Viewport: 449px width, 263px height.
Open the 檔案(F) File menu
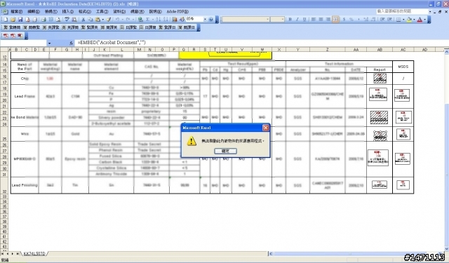click(16, 11)
